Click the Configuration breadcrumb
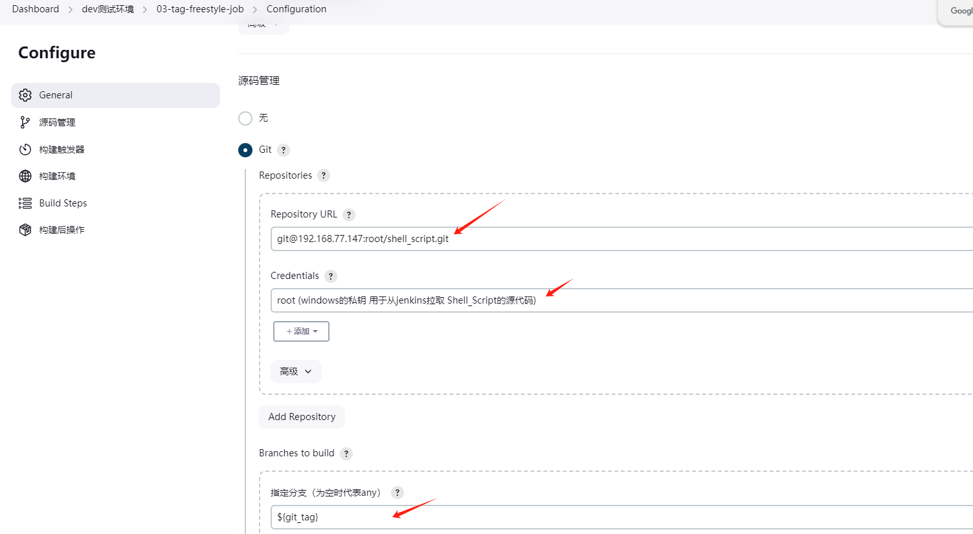This screenshot has width=973, height=534. tap(296, 9)
